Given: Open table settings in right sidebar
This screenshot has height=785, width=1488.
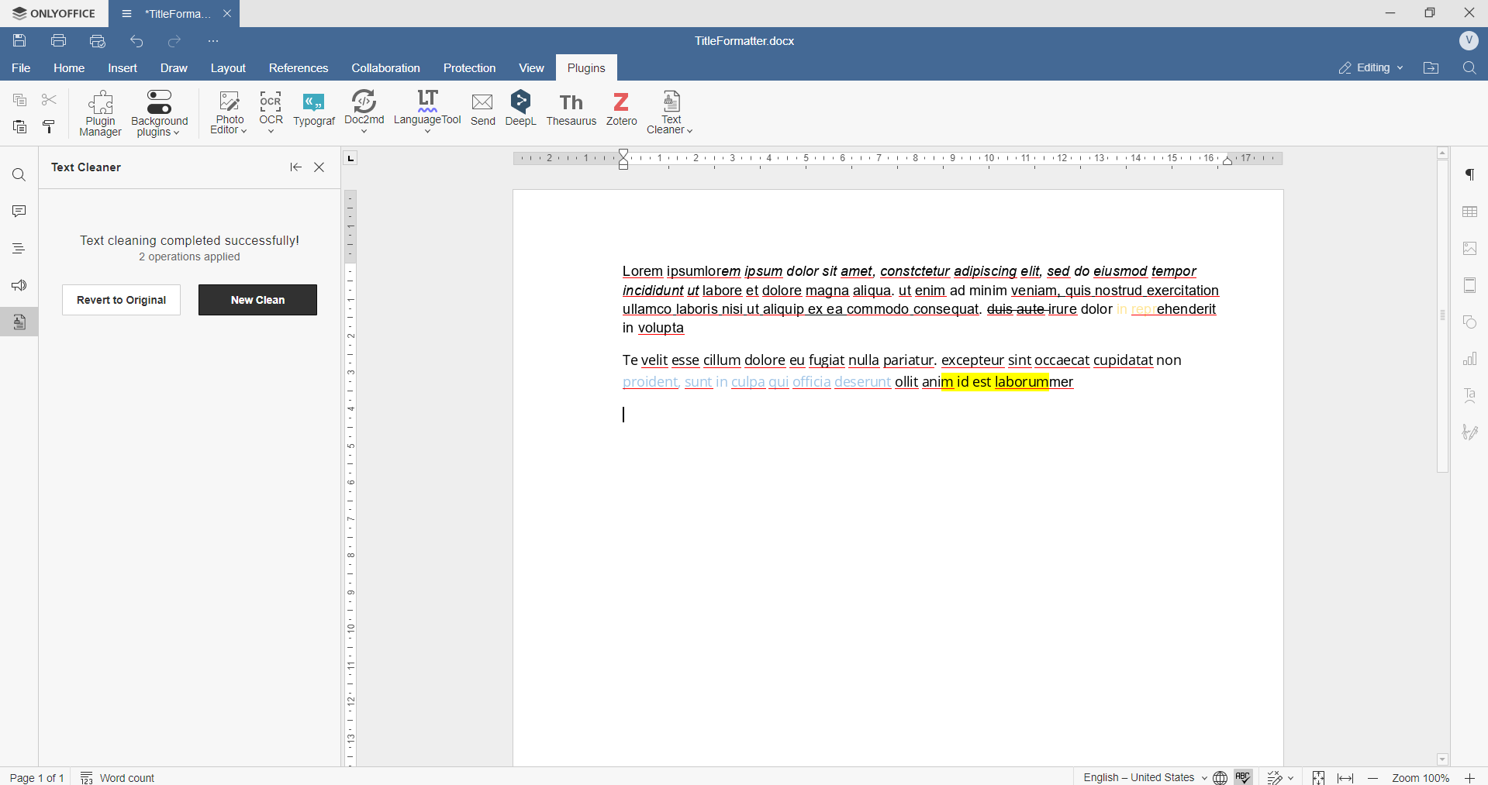Looking at the screenshot, I should [1470, 212].
